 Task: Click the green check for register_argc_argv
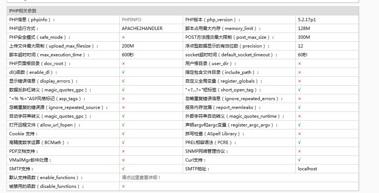[299, 125]
